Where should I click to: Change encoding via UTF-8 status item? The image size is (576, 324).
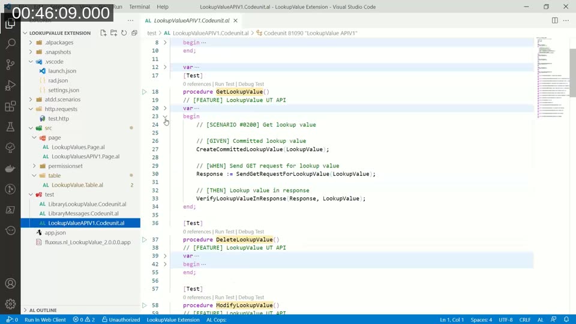point(505,320)
